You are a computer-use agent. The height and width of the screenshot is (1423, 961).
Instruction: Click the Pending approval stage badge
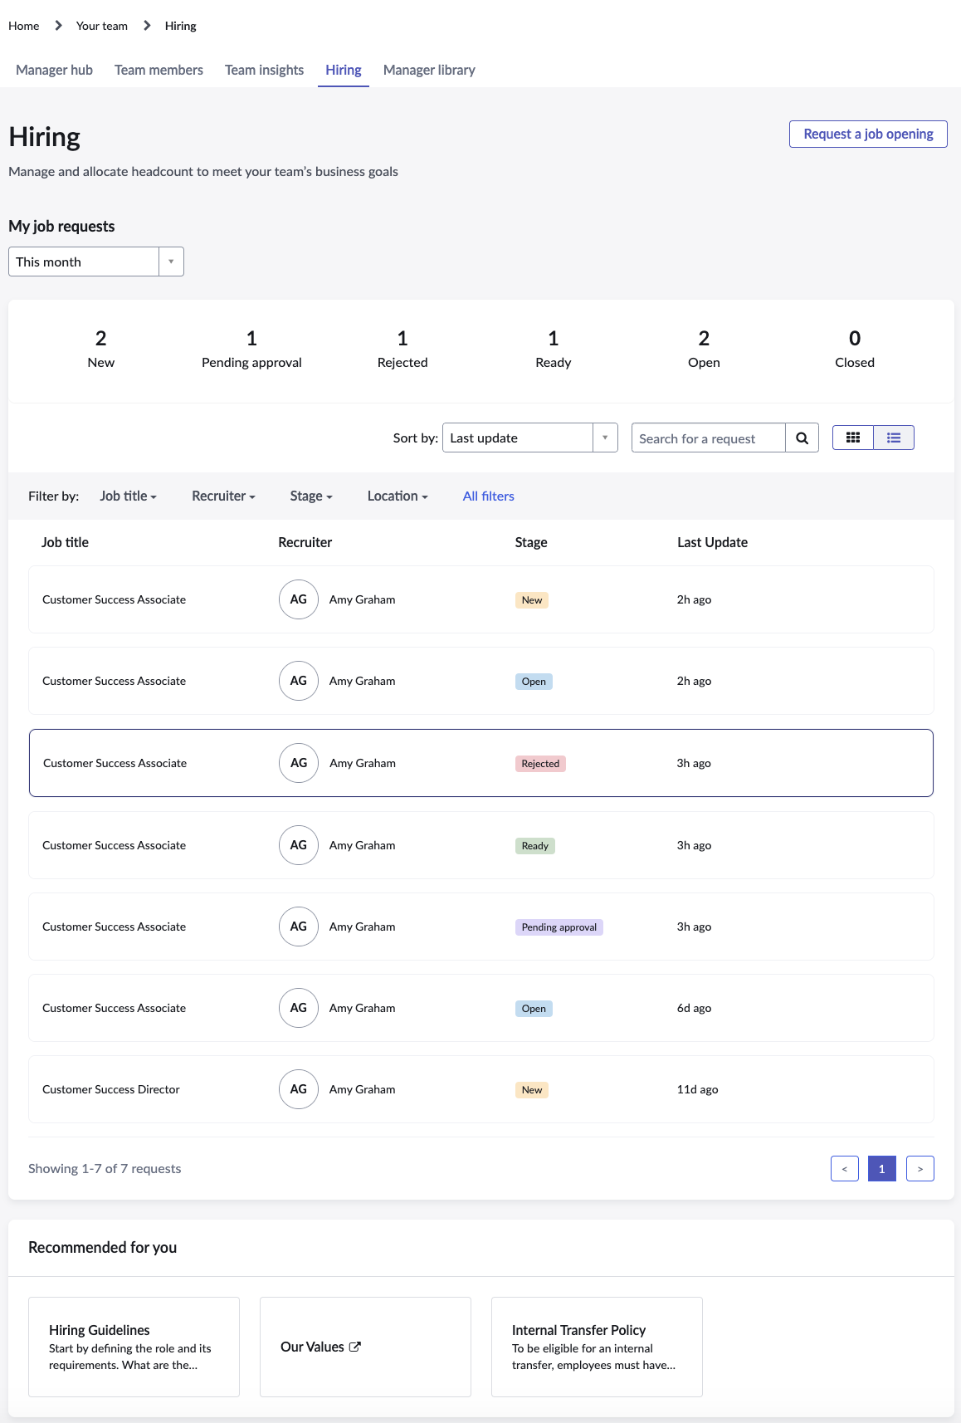[559, 927]
